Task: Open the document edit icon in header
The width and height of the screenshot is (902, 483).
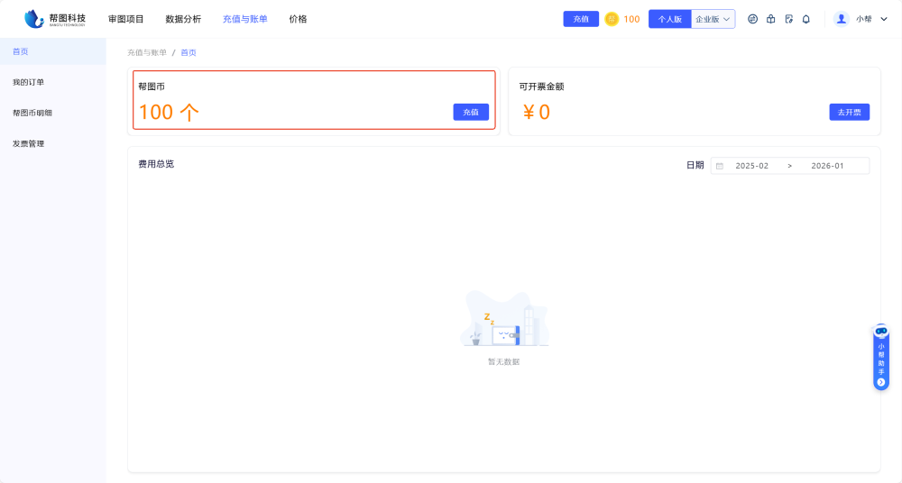Action: click(788, 19)
